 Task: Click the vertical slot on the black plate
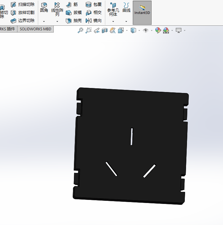(x=132, y=137)
